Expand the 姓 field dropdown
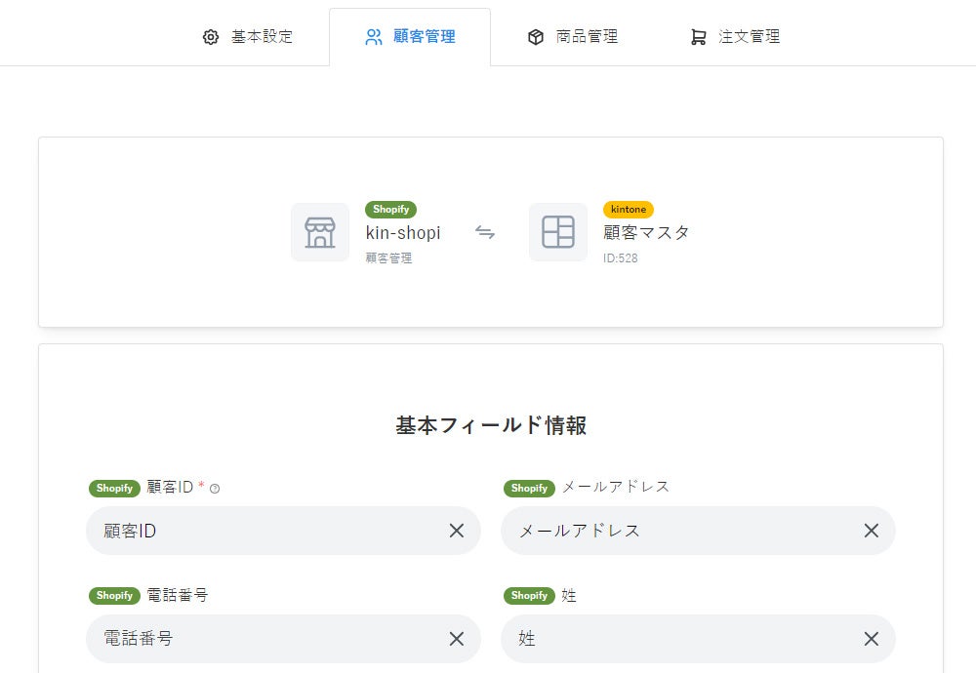 coord(678,639)
